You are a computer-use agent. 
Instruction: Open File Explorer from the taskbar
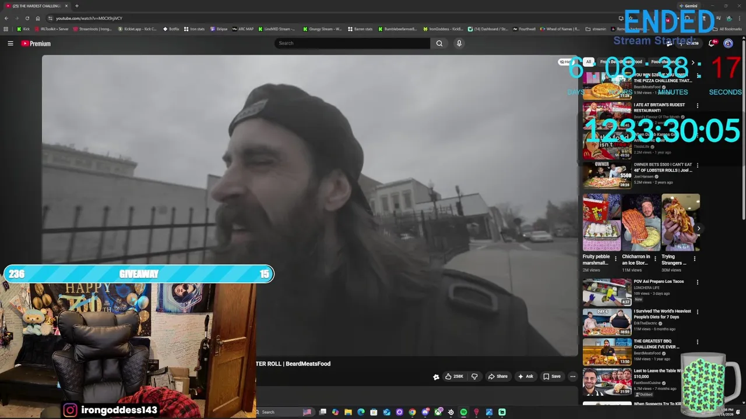point(348,412)
